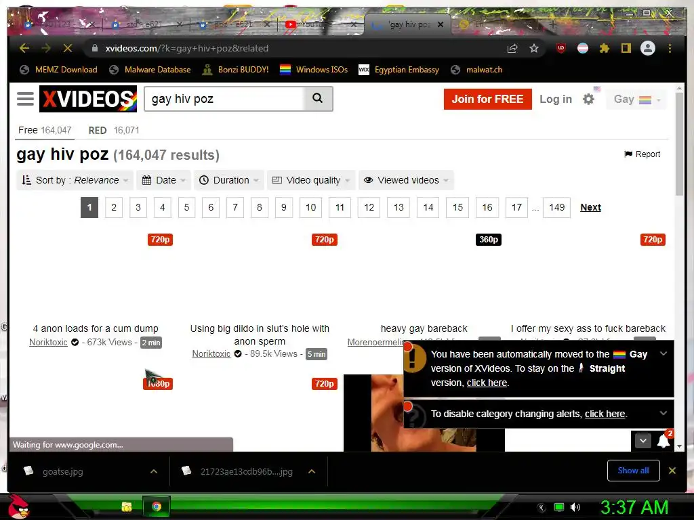
Task: Click Show all downloads button
Action: 634,471
